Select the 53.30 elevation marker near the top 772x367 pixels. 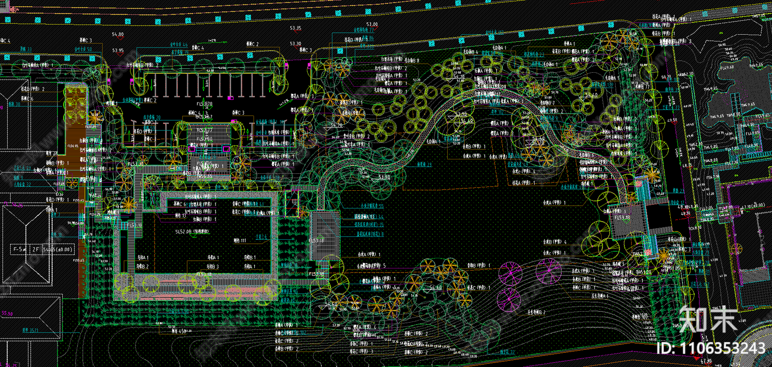pos(295,44)
